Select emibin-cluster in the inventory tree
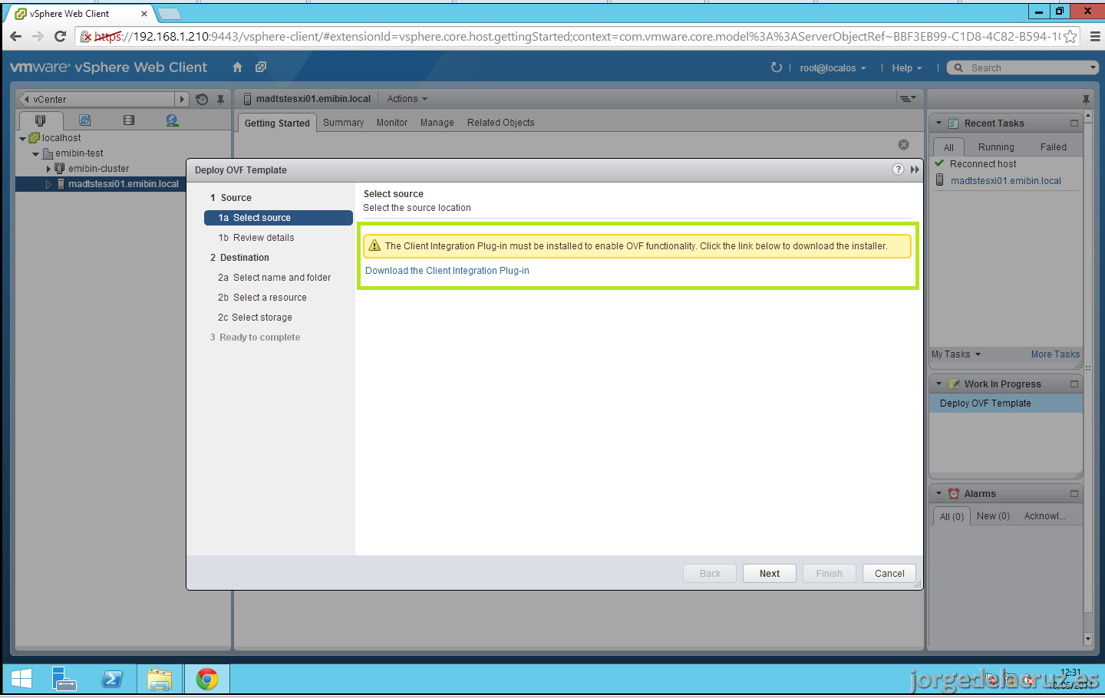The height and width of the screenshot is (698, 1105). pos(98,169)
